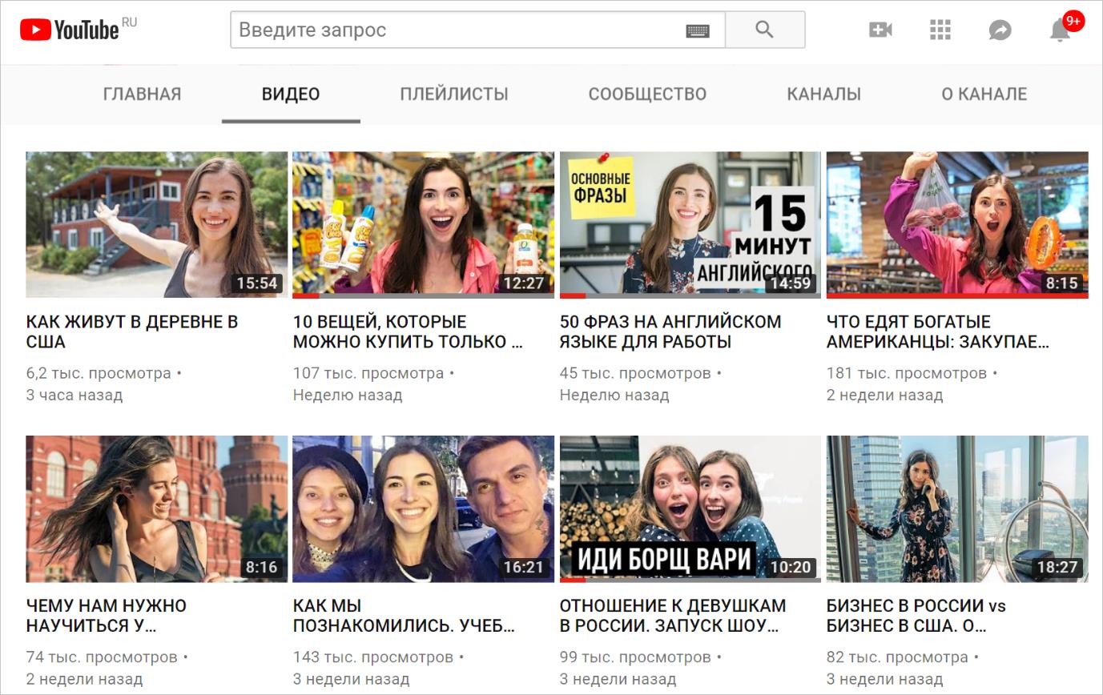
Task: Click the share arrow icon
Action: click(1000, 29)
